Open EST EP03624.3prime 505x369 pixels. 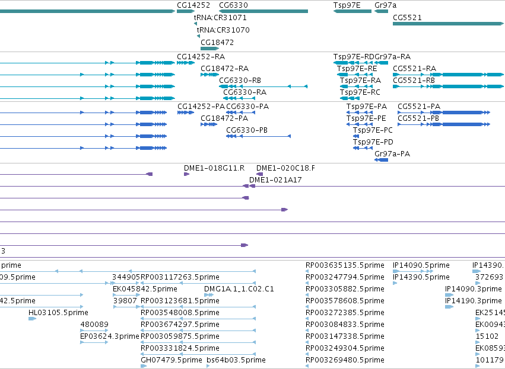pos(110,336)
